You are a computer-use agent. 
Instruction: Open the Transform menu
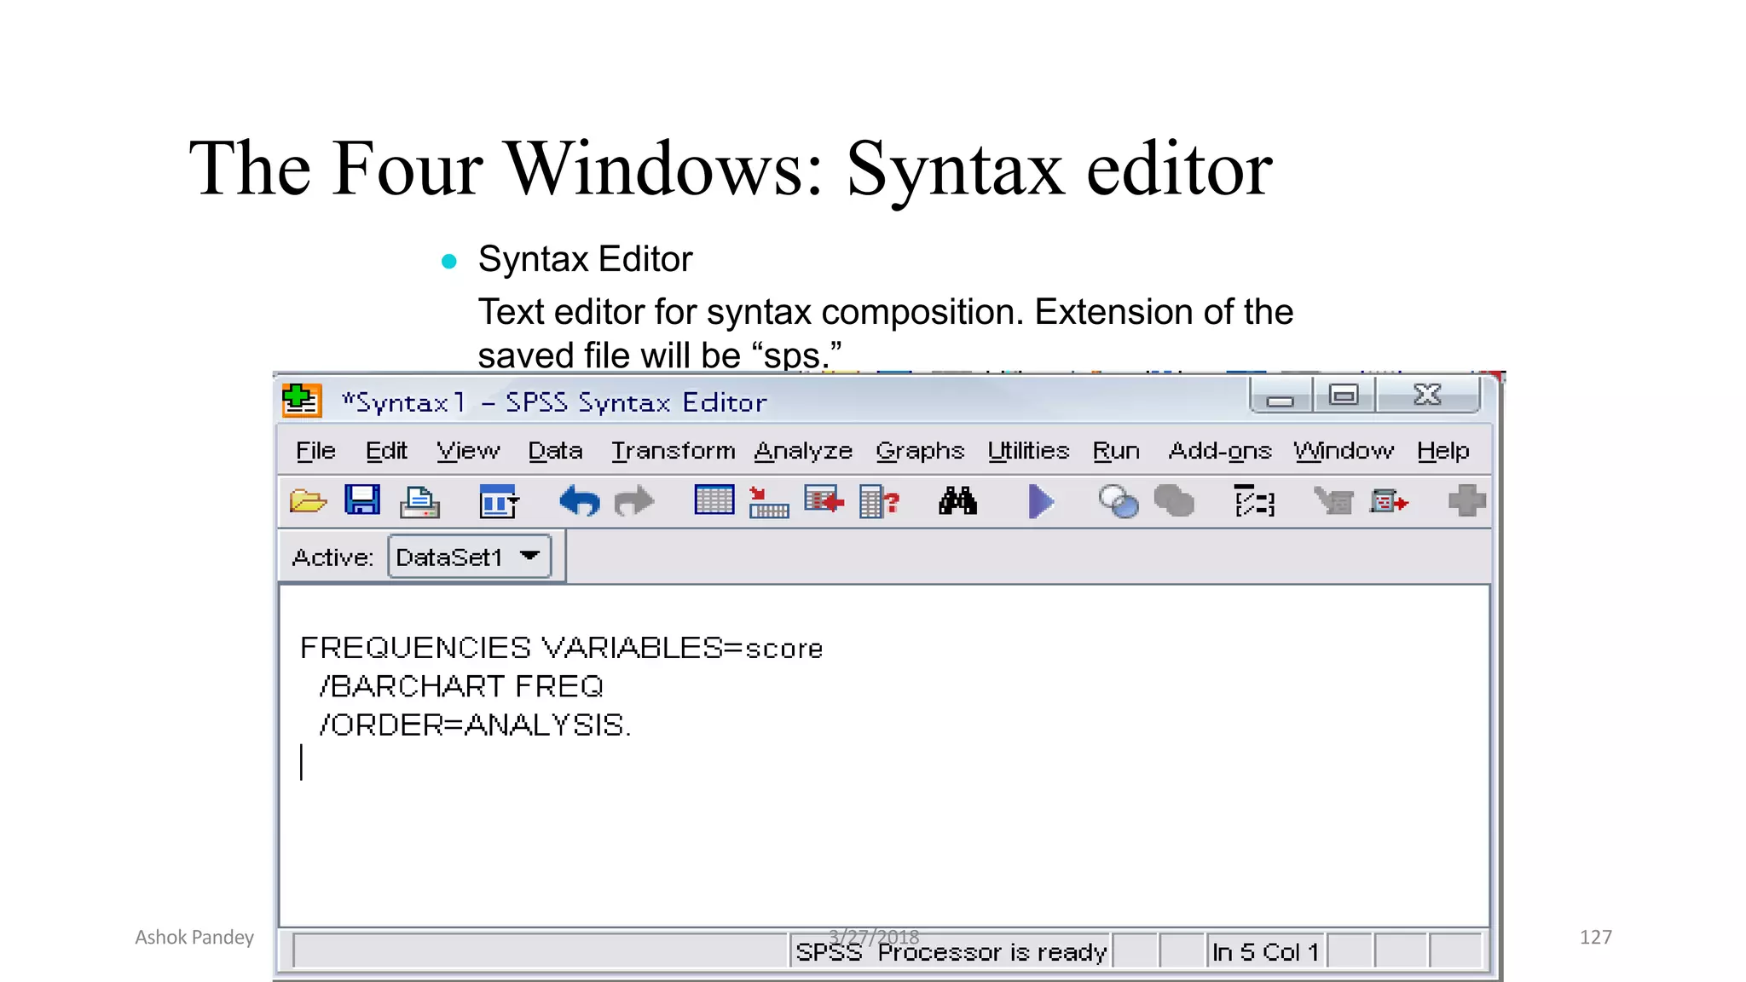point(673,451)
